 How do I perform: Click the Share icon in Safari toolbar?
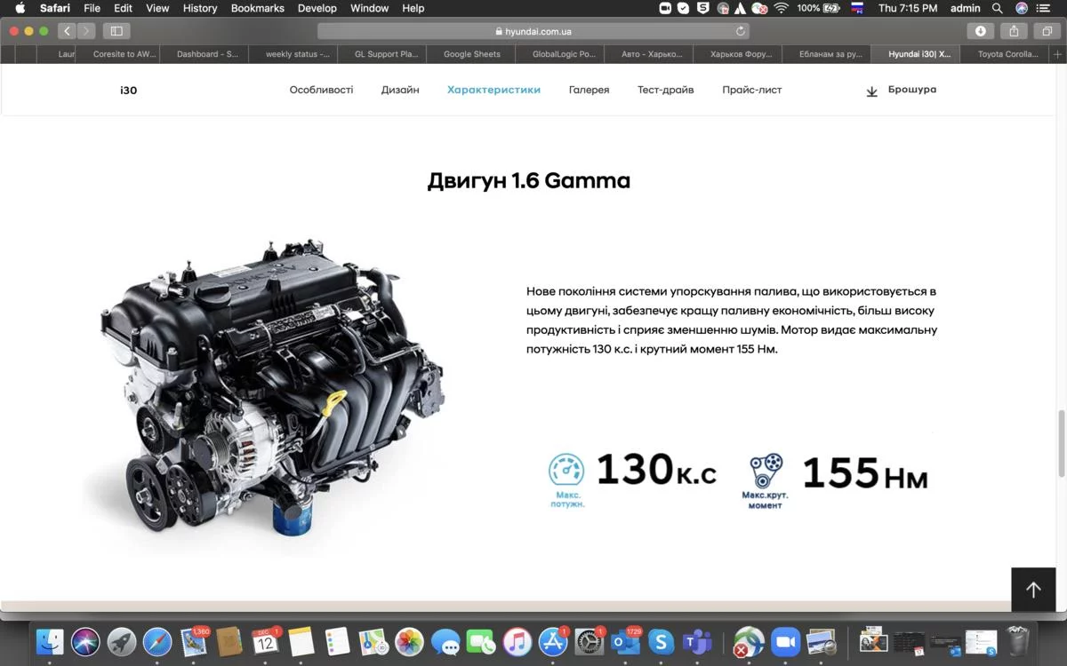point(1014,31)
